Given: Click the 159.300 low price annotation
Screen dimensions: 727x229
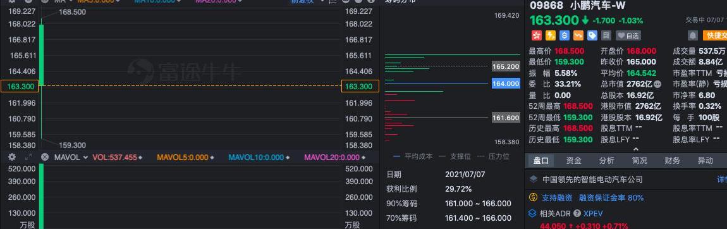Looking at the screenshot, I should pyautogui.click(x=73, y=145).
